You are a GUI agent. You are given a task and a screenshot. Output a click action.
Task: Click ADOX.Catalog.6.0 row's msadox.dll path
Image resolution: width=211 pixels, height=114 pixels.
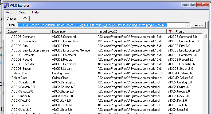click(x=129, y=82)
